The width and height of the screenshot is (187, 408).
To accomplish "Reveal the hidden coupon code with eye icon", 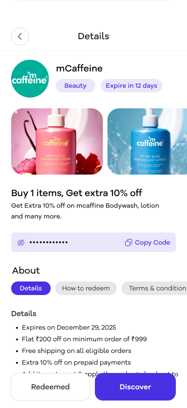I will point(21,242).
